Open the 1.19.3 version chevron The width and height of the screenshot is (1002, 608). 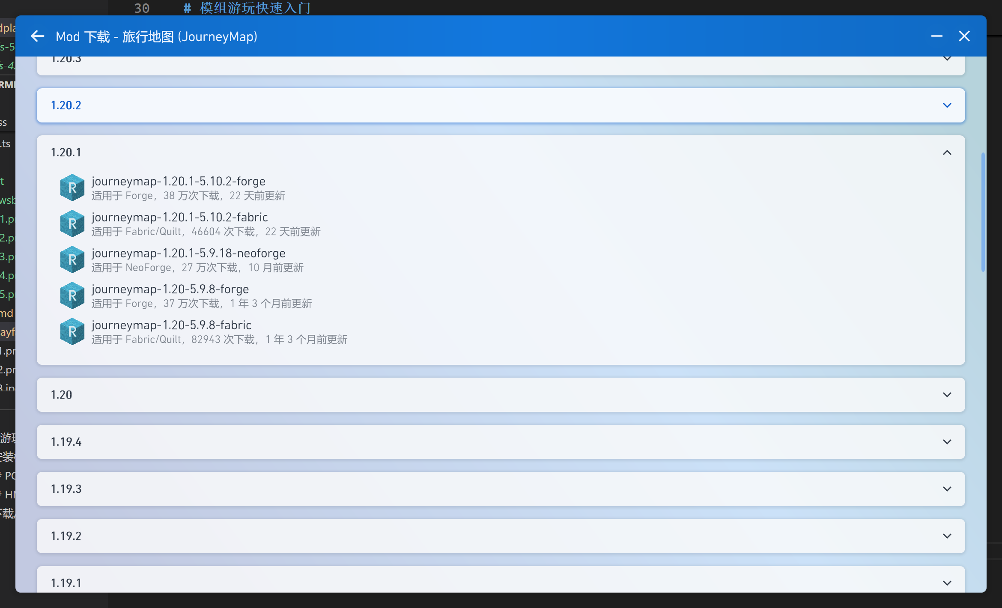point(947,489)
